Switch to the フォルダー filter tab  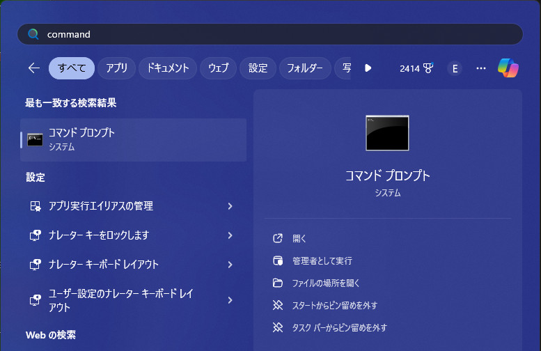[305, 68]
